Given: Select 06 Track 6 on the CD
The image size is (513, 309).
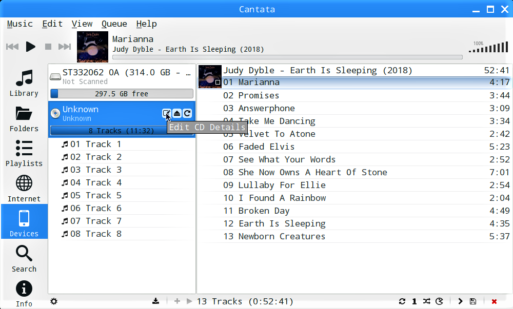Looking at the screenshot, I should pyautogui.click(x=122, y=208).
